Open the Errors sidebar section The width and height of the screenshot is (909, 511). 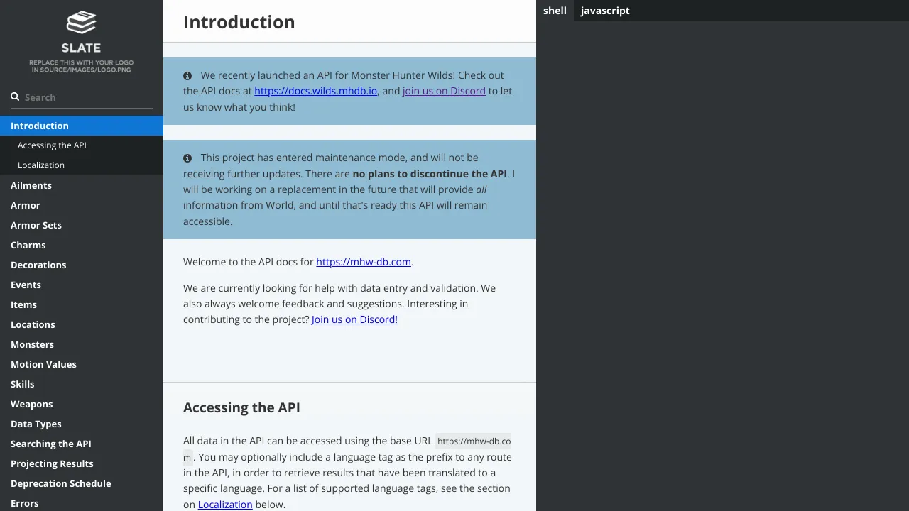coord(82,503)
